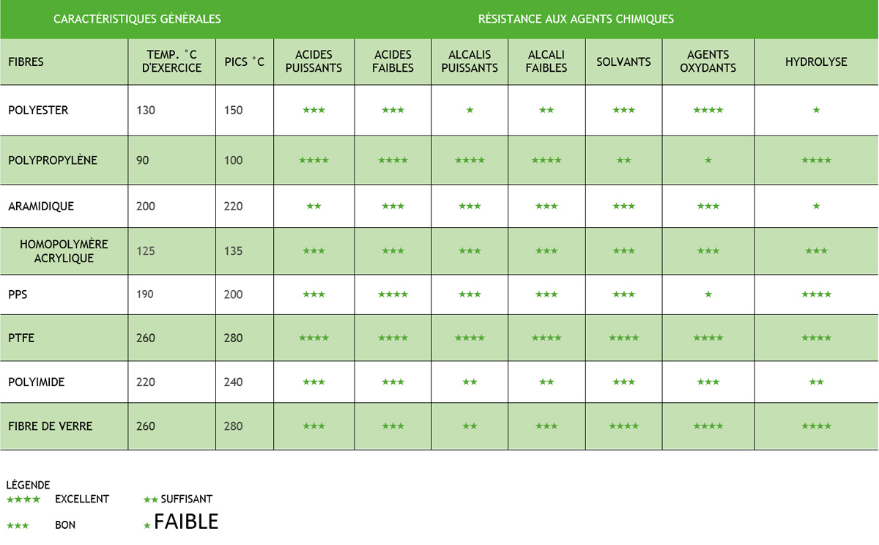The height and width of the screenshot is (545, 879).
Task: Click the HYDROLYSE column header
Action: point(816,62)
